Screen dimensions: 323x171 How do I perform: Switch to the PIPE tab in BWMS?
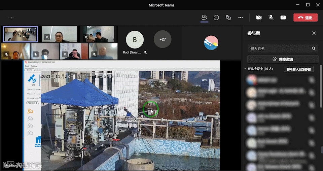30,70
